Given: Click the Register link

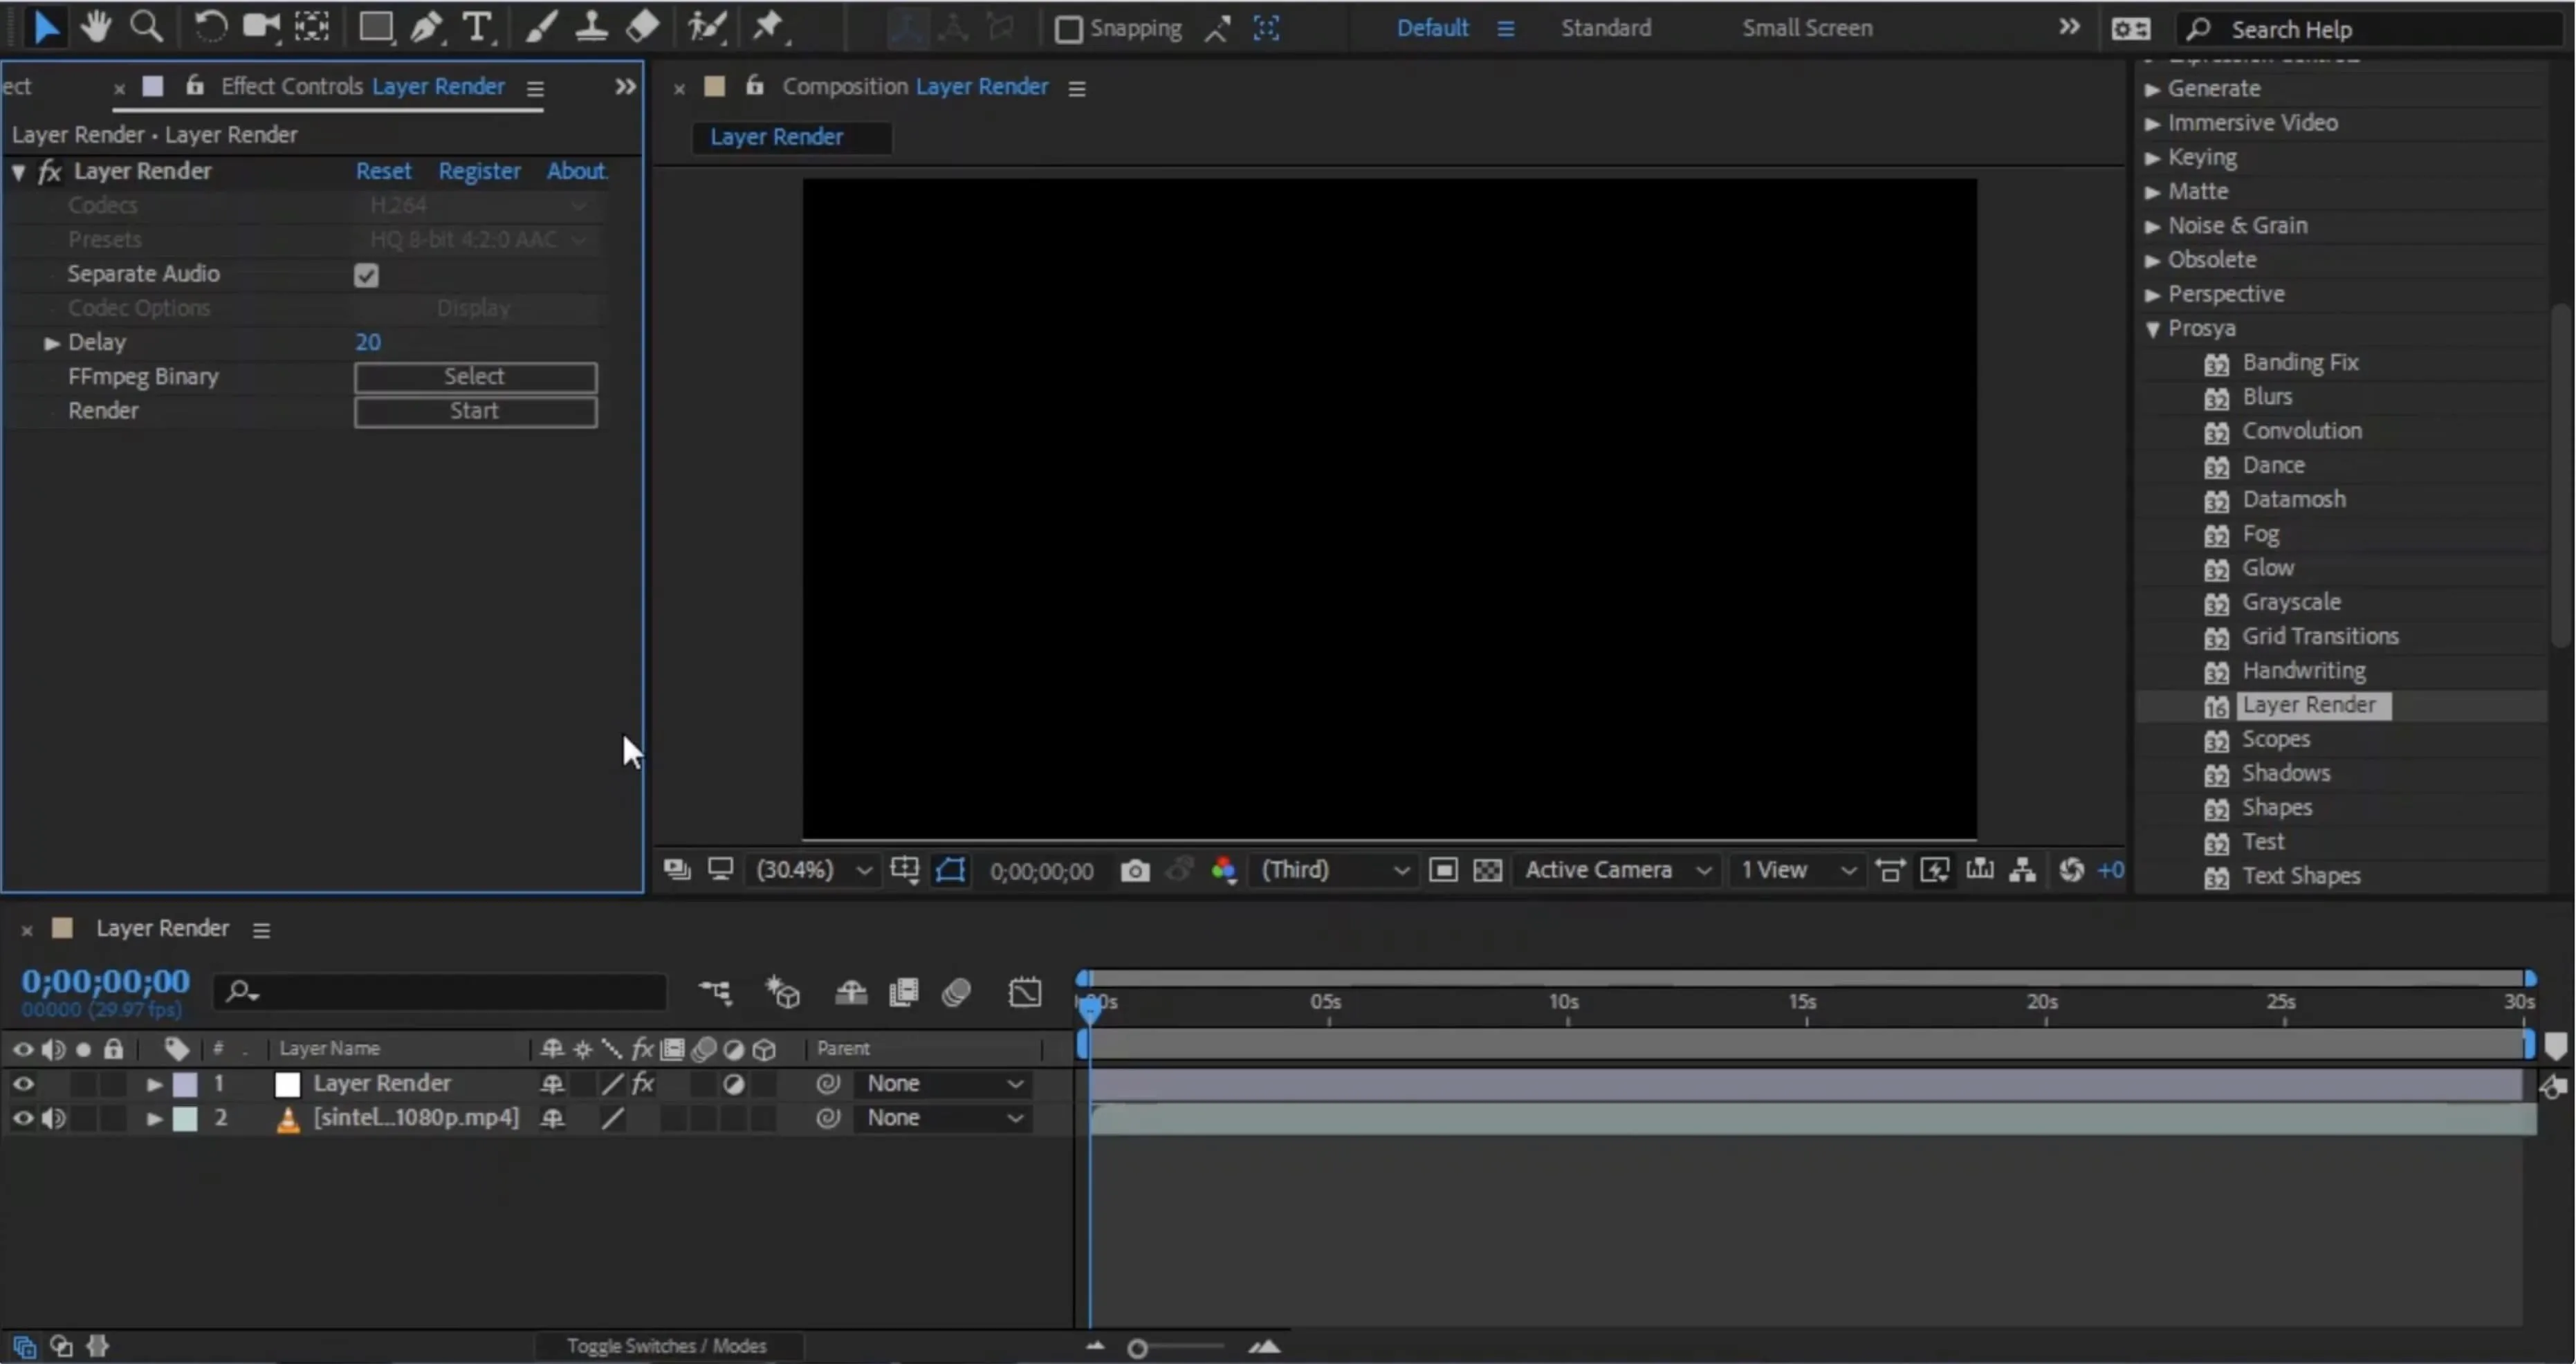Looking at the screenshot, I should pyautogui.click(x=479, y=171).
